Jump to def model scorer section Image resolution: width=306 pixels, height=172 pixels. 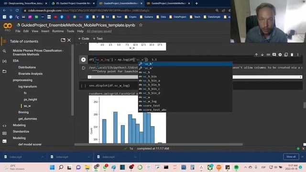(x=30, y=144)
